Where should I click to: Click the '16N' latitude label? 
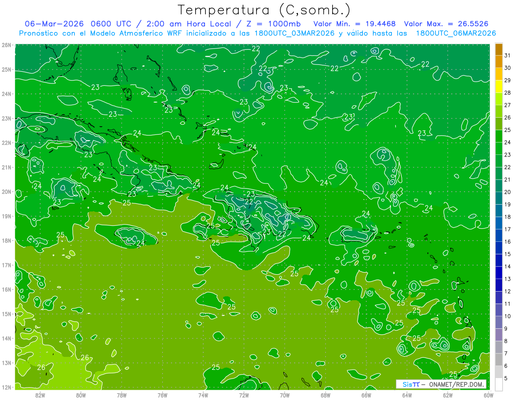point(6,289)
